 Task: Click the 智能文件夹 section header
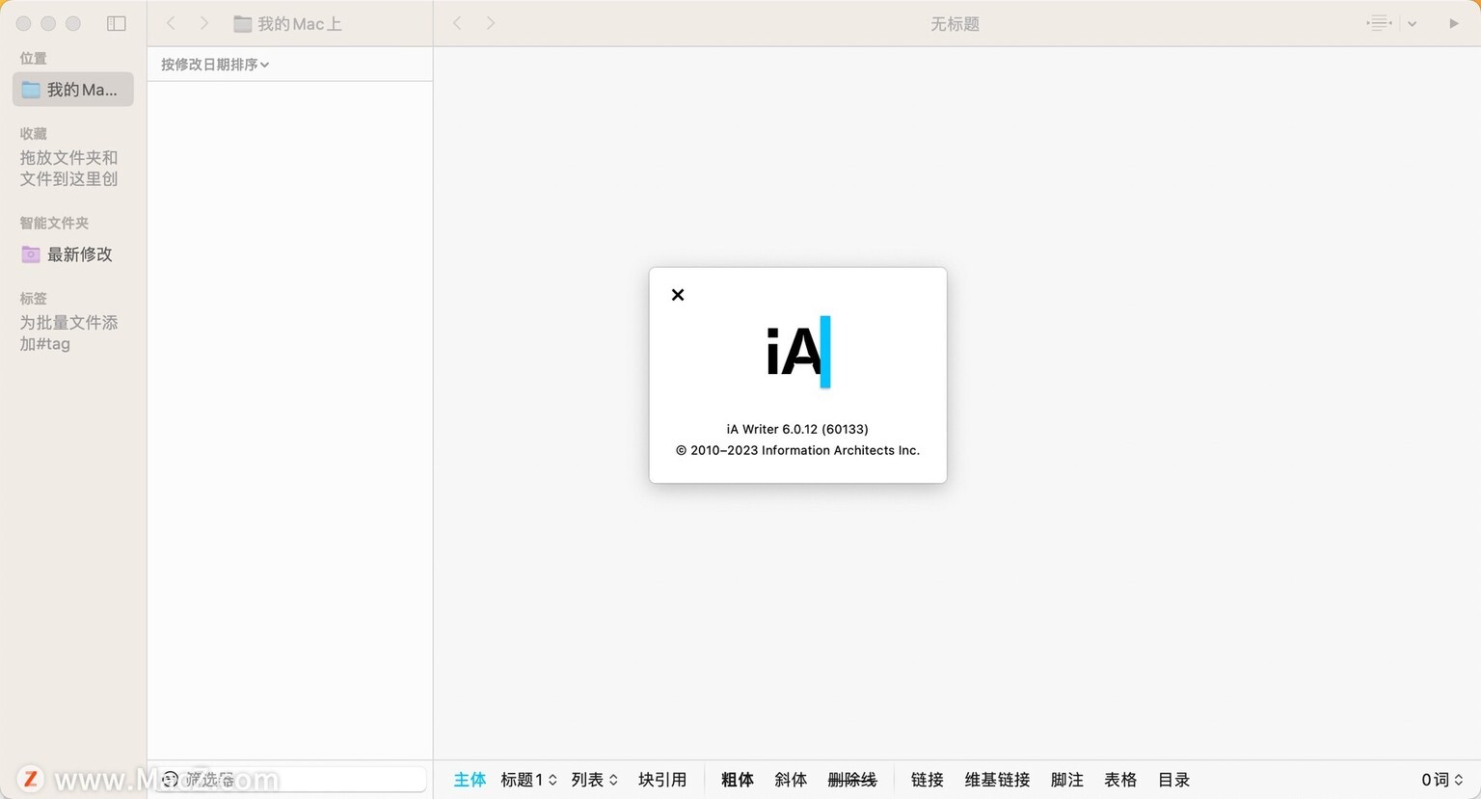pyautogui.click(x=54, y=223)
